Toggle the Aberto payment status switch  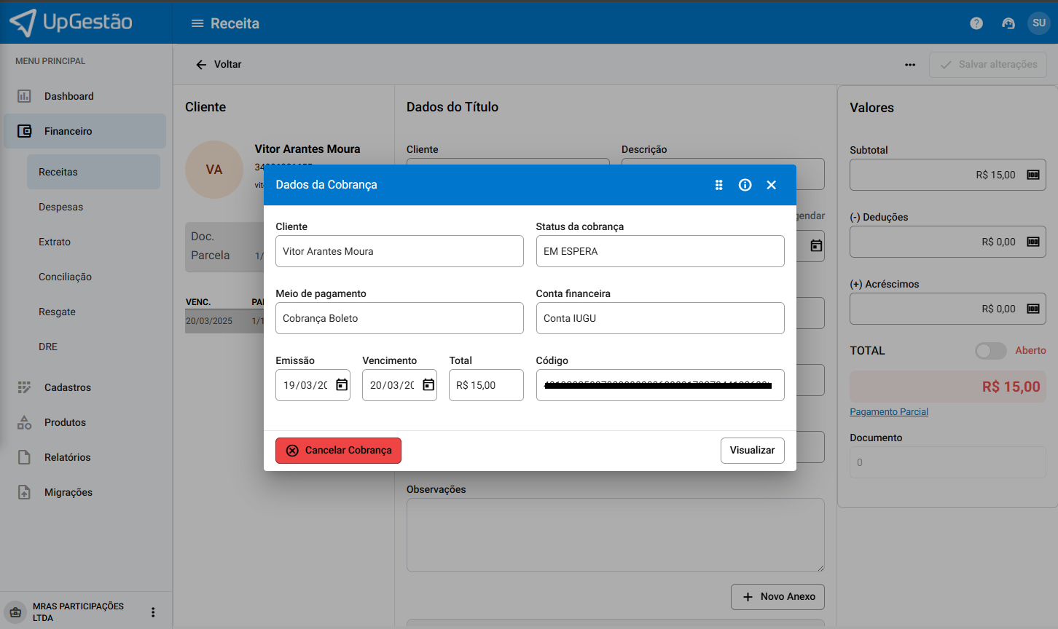(990, 351)
